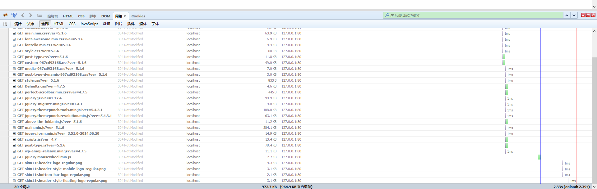Open the command line popup icon

[x=39, y=15]
